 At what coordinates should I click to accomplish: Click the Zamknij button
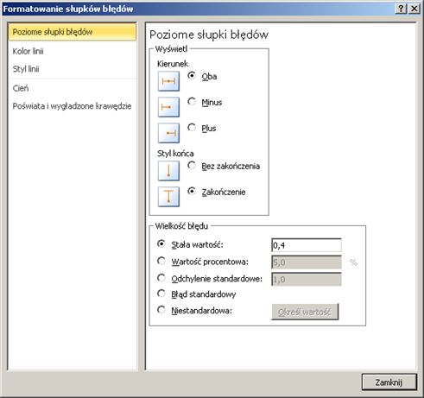coord(389,382)
